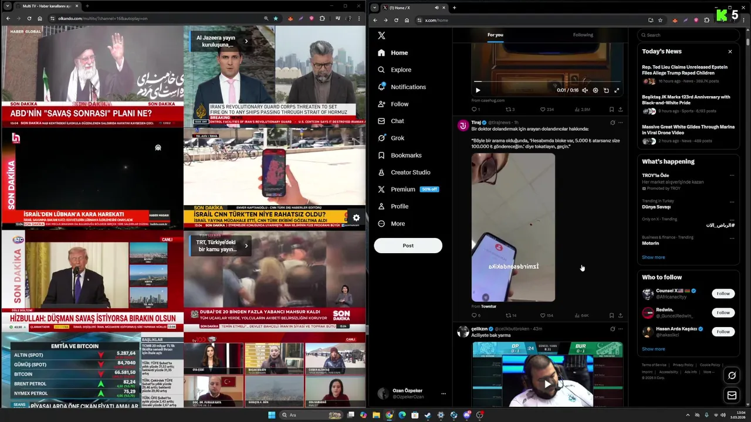The height and width of the screenshot is (422, 751).
Task: Open Creator Studio in the X sidebar
Action: (404, 172)
